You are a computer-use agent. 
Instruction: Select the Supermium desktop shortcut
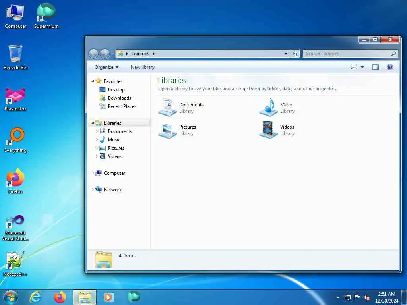46,16
